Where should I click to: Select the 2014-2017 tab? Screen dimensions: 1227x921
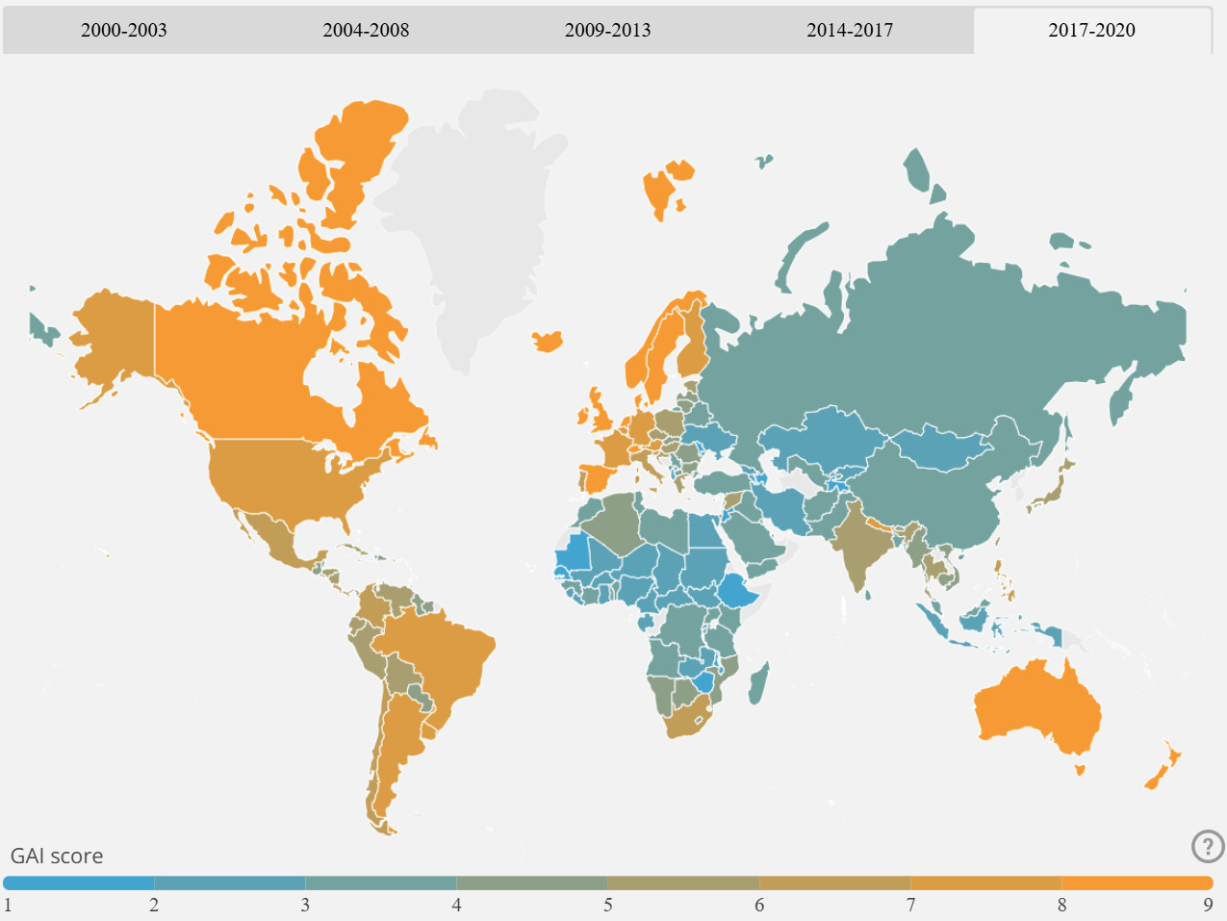pyautogui.click(x=850, y=30)
